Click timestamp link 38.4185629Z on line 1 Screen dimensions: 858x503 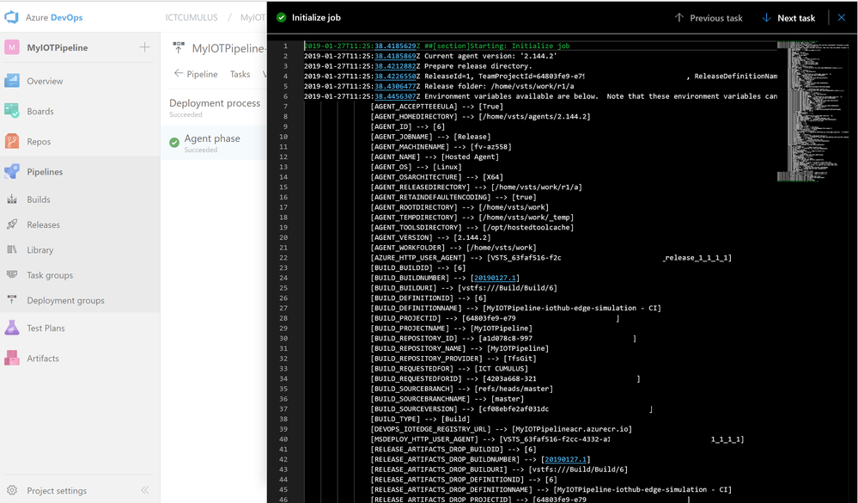[398, 46]
